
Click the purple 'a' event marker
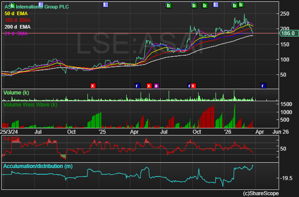tap(156, 86)
